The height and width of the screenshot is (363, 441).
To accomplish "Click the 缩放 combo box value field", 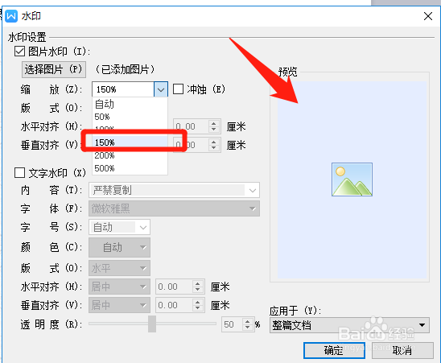I will click(123, 89).
